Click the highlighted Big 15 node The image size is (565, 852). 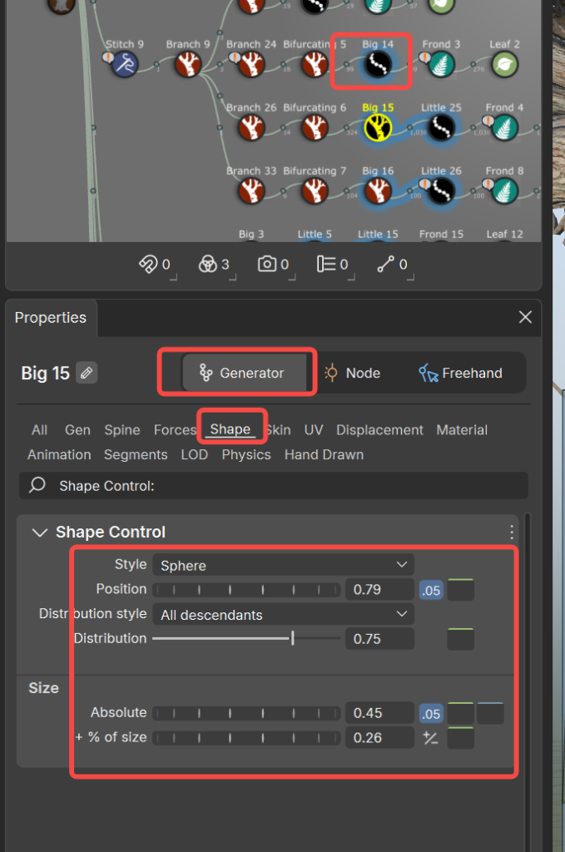pos(378,127)
